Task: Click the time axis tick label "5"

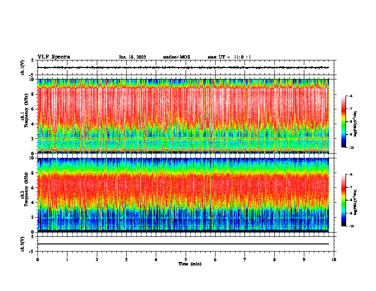Action: tap(186, 260)
